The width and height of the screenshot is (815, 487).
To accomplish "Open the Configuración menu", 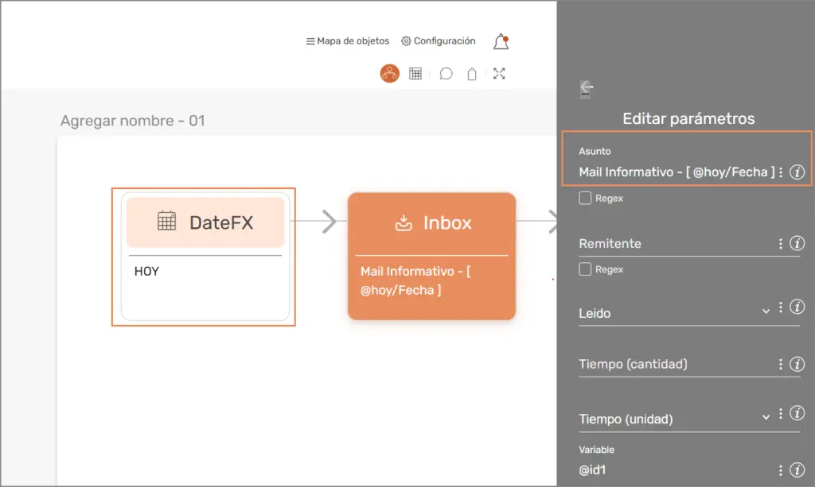I will click(439, 41).
